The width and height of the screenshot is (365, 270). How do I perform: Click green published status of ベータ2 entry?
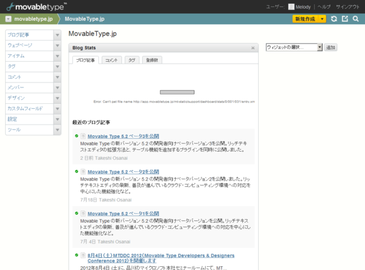point(76,171)
